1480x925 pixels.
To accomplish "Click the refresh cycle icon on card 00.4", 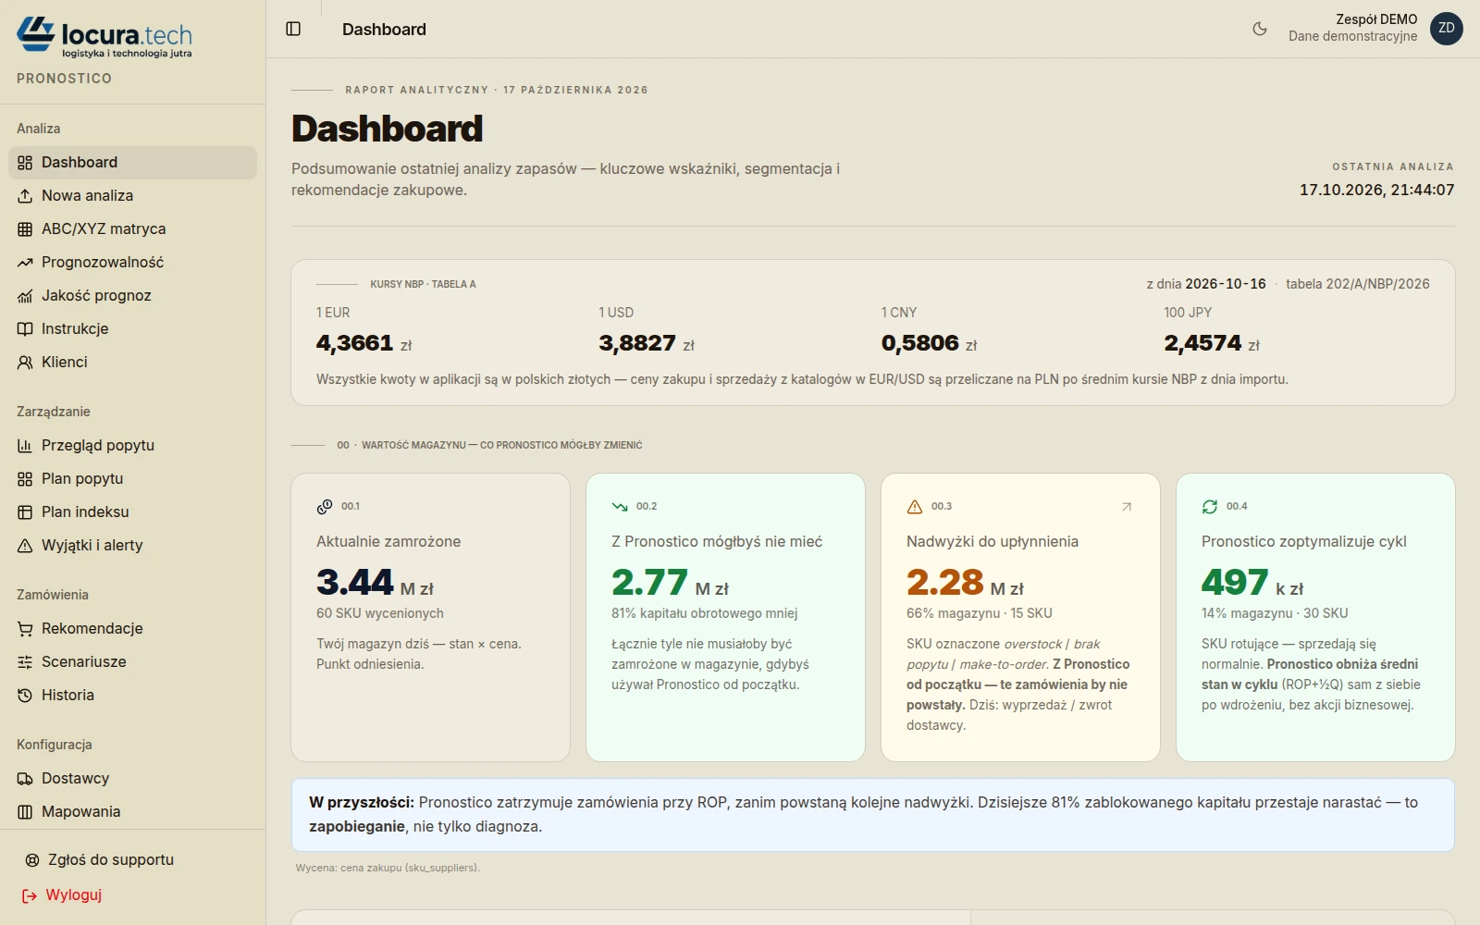I will 1210,506.
